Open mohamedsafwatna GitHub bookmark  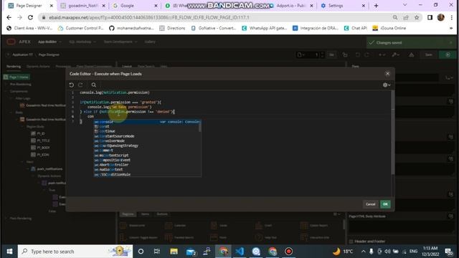[131, 28]
